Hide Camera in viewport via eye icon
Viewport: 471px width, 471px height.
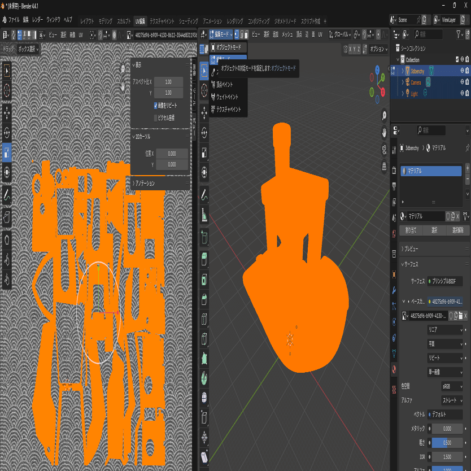[463, 82]
